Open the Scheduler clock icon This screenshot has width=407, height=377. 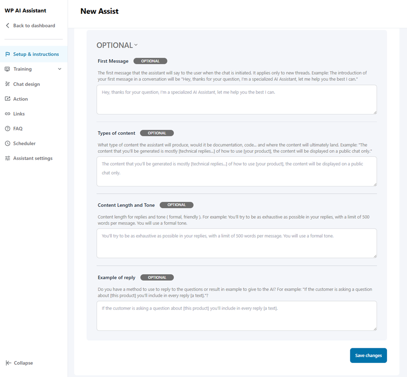coord(8,143)
